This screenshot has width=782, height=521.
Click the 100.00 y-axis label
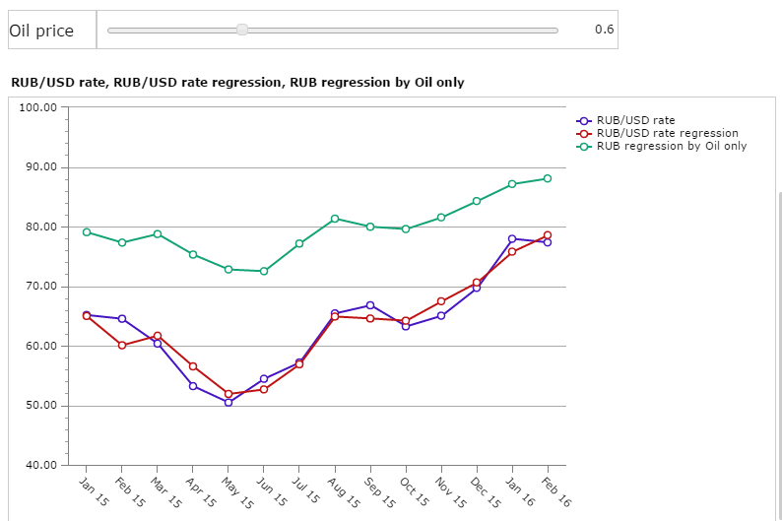38,107
